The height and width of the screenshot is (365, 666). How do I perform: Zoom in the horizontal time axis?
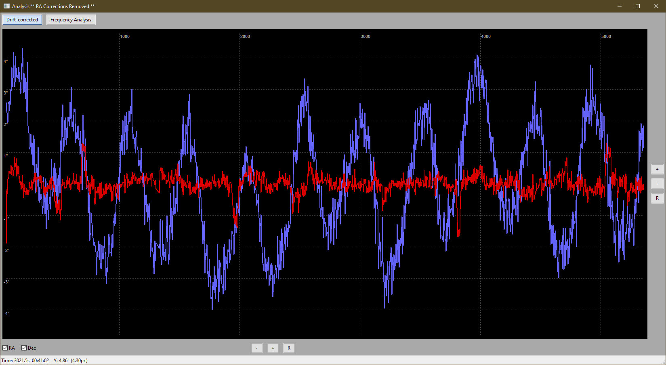(x=273, y=348)
